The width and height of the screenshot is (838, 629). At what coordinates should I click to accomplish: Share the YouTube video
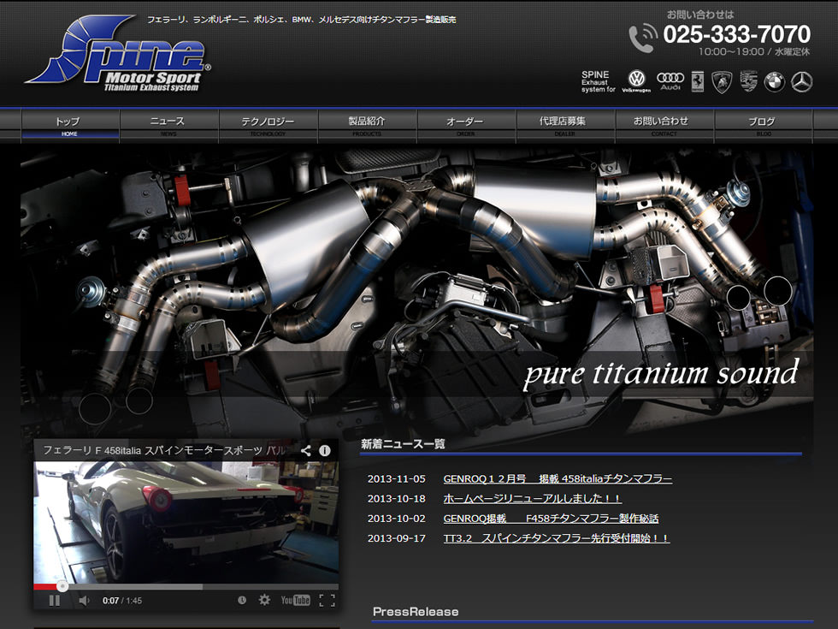click(x=306, y=450)
